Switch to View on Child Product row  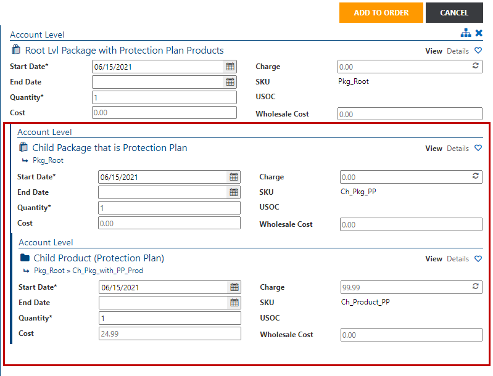(x=434, y=259)
